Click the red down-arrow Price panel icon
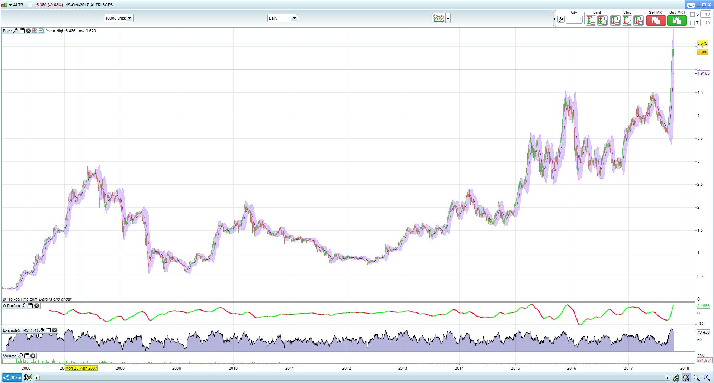Viewport: 714px width, 383px height. coord(35,31)
